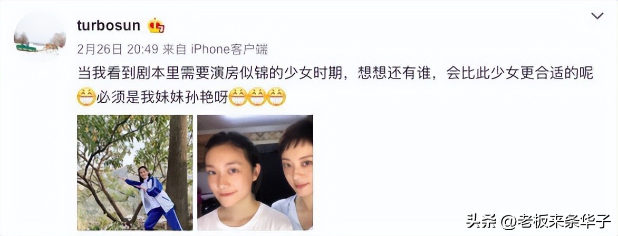
Task: Open the turbosun username link
Action: coord(109,26)
